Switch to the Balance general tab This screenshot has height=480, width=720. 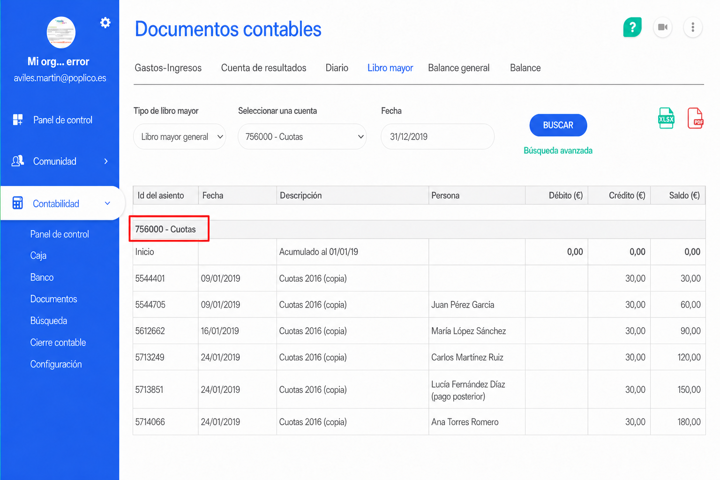459,68
